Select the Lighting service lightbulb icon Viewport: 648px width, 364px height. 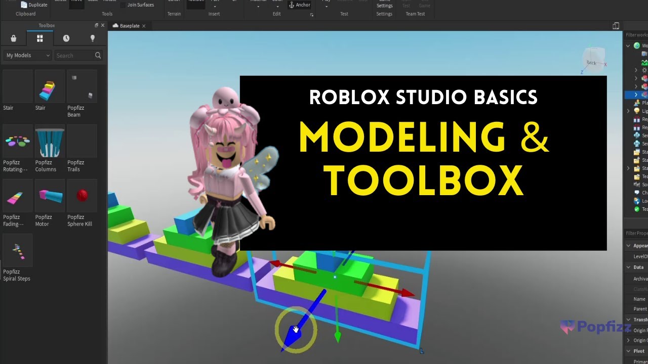click(x=637, y=111)
